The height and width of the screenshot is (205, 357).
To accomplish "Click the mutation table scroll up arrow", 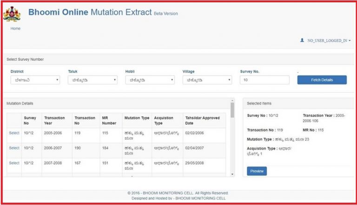I will tap(232, 101).
